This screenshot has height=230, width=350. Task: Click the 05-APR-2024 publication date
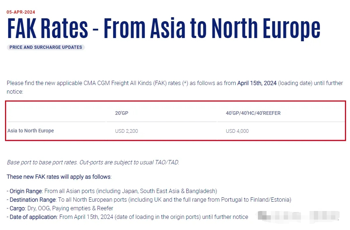pyautogui.click(x=21, y=12)
